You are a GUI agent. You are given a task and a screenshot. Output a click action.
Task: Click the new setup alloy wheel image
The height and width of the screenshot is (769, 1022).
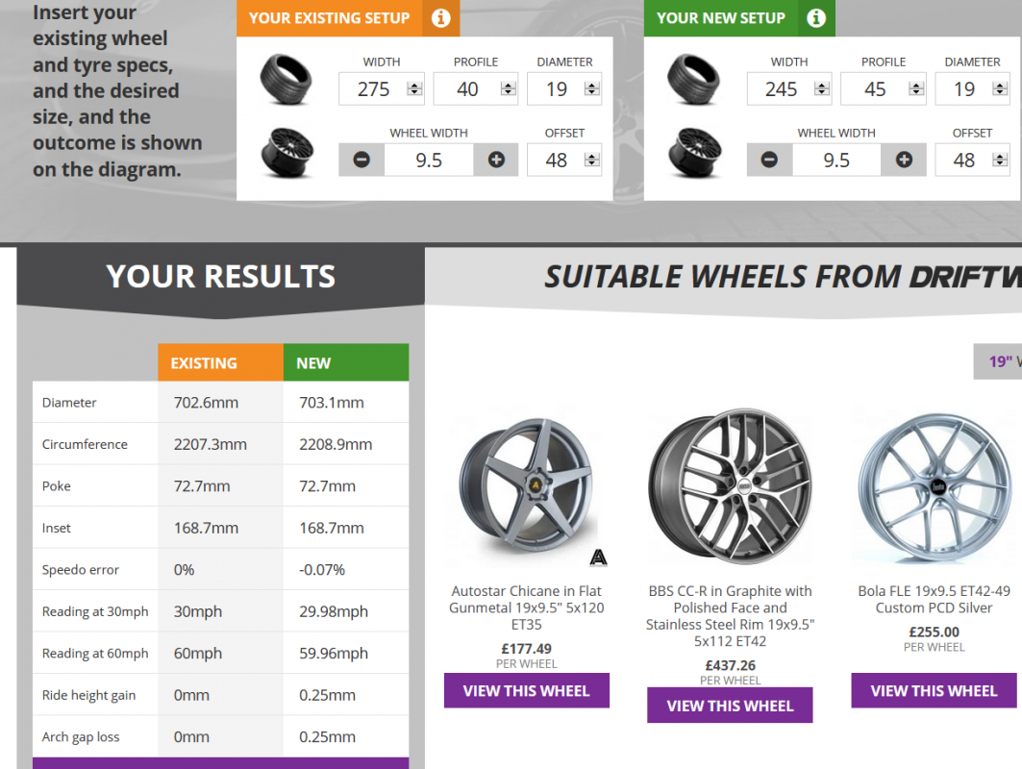[x=695, y=153]
